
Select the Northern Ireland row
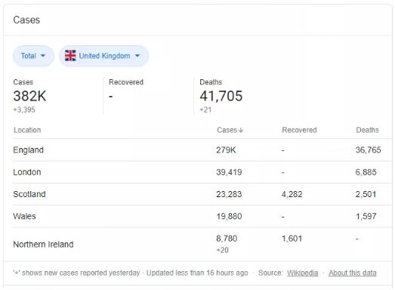coord(202,244)
